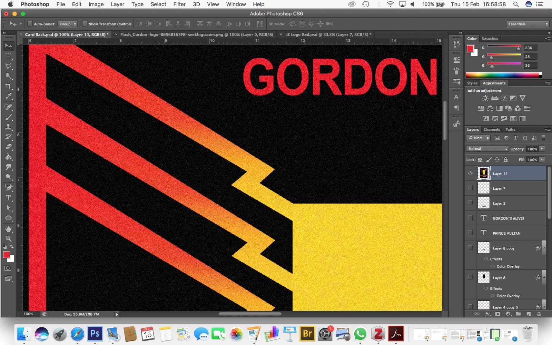Click the Layer 11 thumbnail
This screenshot has height=345, width=552.
click(x=483, y=173)
